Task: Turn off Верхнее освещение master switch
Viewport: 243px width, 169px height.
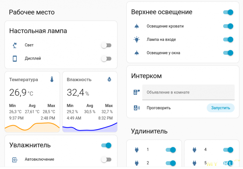Action: tap(228, 12)
